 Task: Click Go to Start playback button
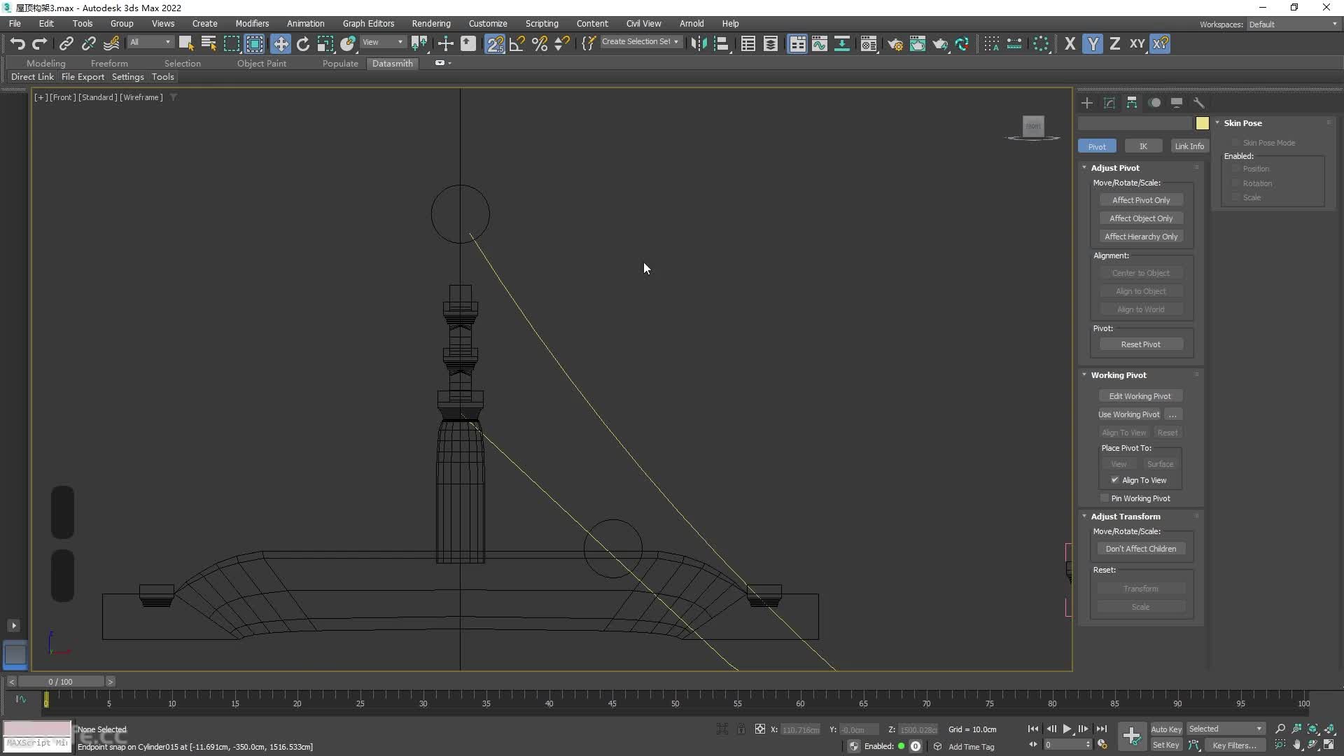[x=1033, y=729]
